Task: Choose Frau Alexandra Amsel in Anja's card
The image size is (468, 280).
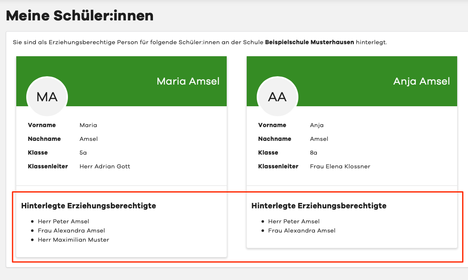Action: click(x=302, y=230)
